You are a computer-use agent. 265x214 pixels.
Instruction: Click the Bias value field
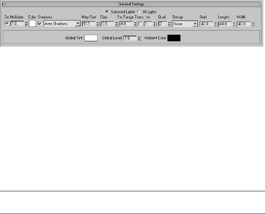pyautogui.click(x=107, y=24)
